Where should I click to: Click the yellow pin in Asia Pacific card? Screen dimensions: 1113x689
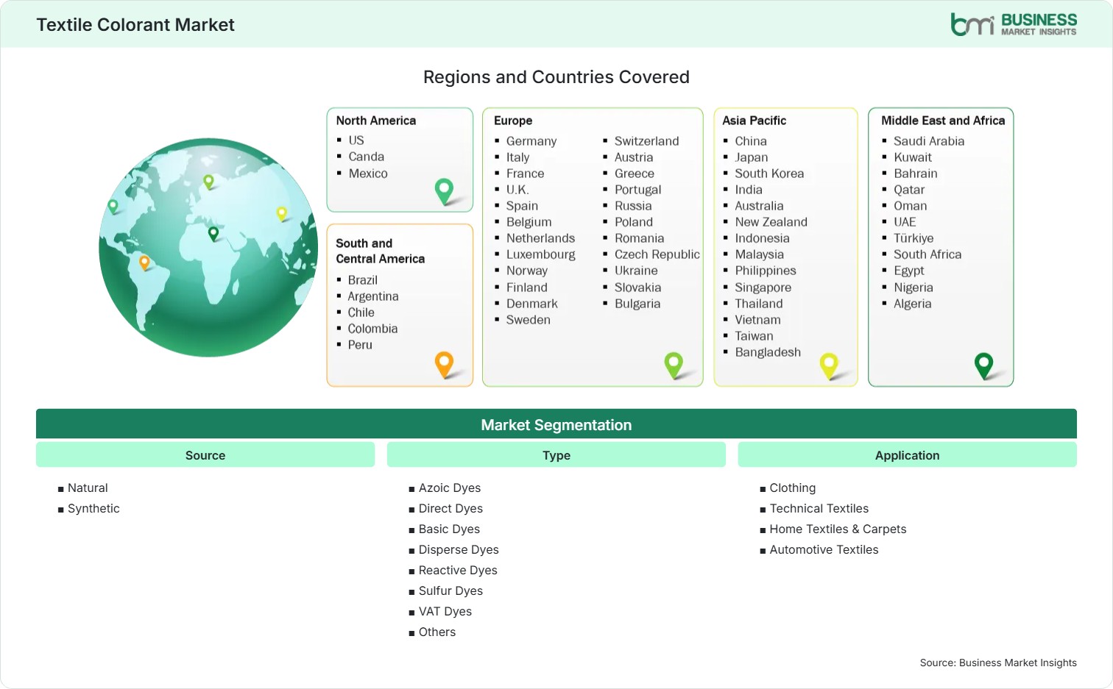(x=829, y=365)
